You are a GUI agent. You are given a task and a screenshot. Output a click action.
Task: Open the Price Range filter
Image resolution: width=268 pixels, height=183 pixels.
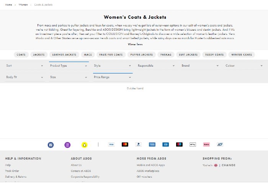113,77
